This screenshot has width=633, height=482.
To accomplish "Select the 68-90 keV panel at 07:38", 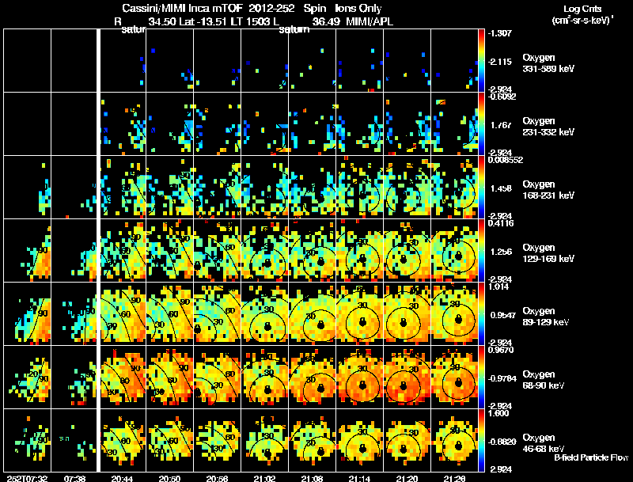I will point(74,378).
